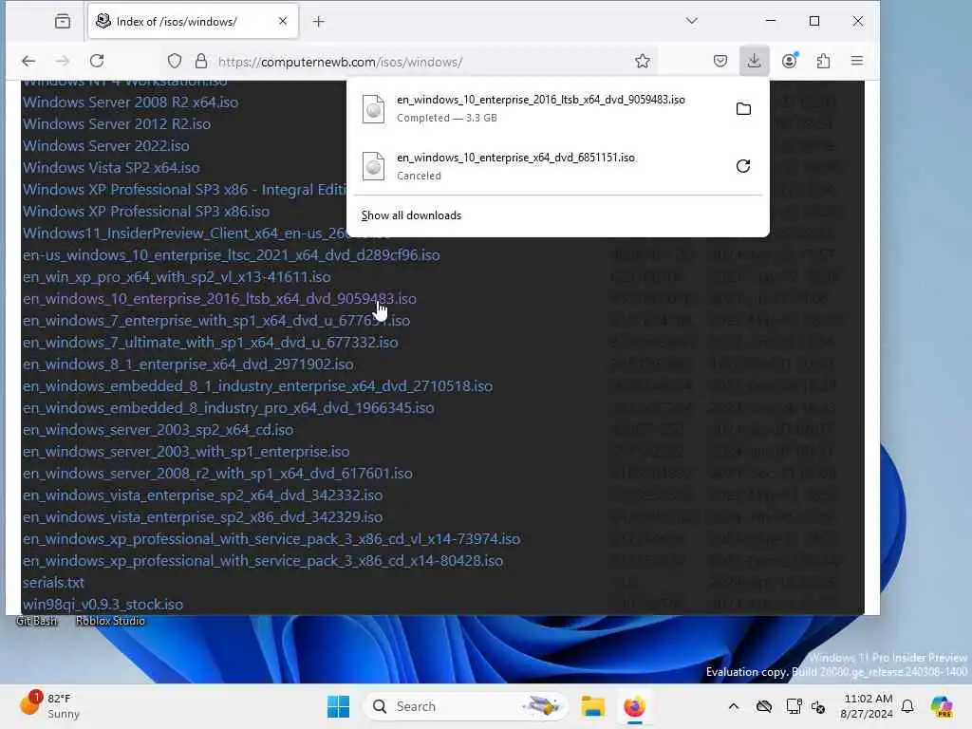Open en_windows_10_enterprise_2016_ltsb link
This screenshot has height=729, width=972.
219,299
